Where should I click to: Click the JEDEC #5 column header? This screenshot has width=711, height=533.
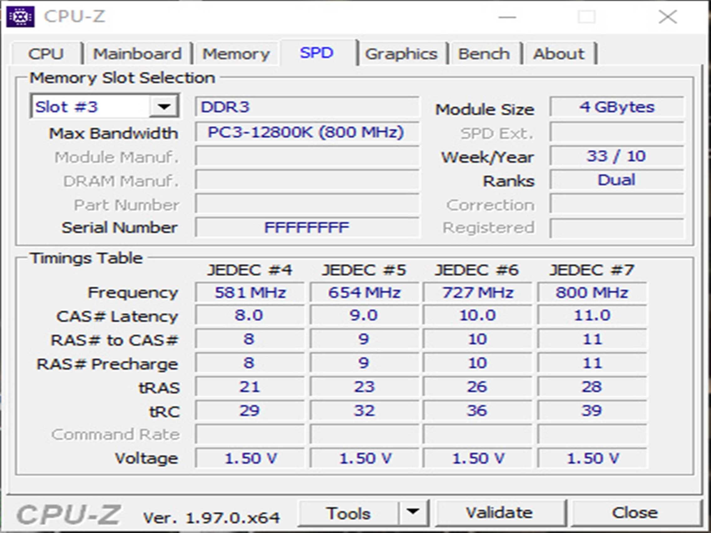tap(364, 270)
